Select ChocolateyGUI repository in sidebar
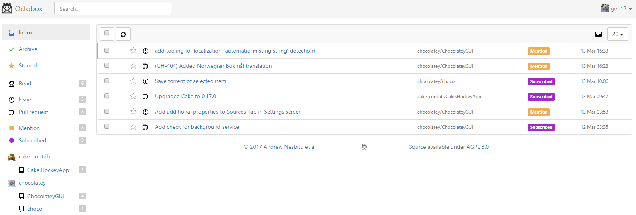Image resolution: width=636 pixels, height=215 pixels. tap(45, 196)
